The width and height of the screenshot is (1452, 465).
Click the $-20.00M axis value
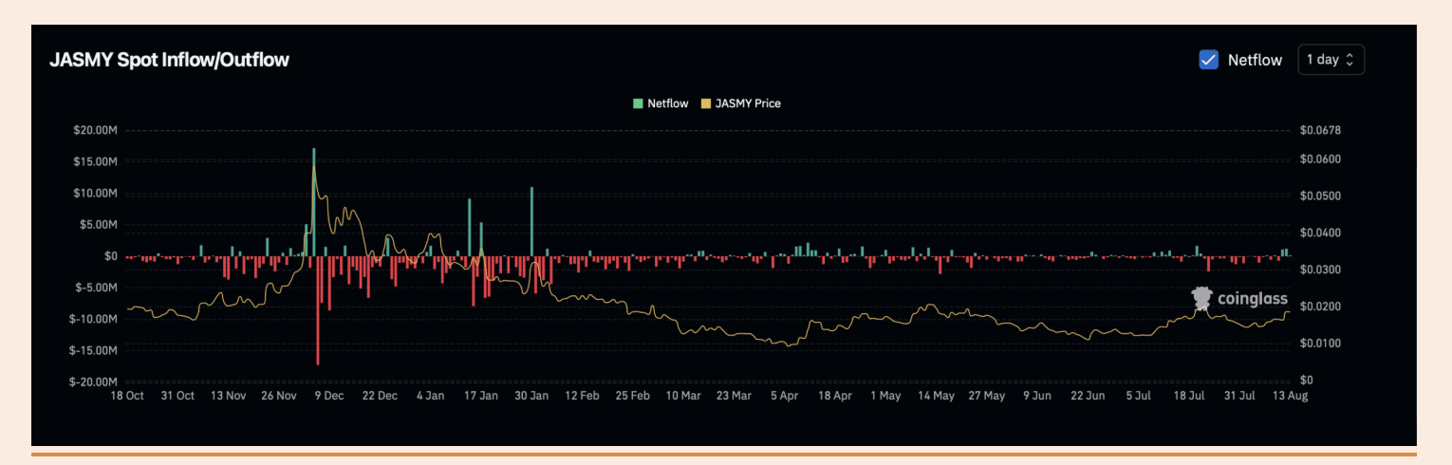pyautogui.click(x=93, y=381)
